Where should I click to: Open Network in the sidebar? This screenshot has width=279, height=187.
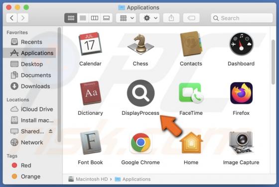click(x=29, y=142)
